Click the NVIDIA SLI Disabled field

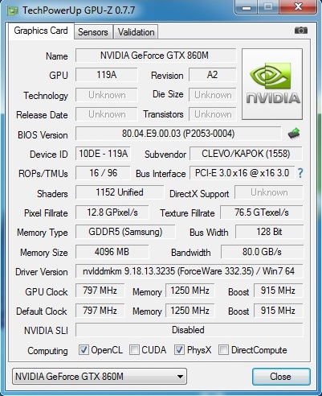[189, 330]
